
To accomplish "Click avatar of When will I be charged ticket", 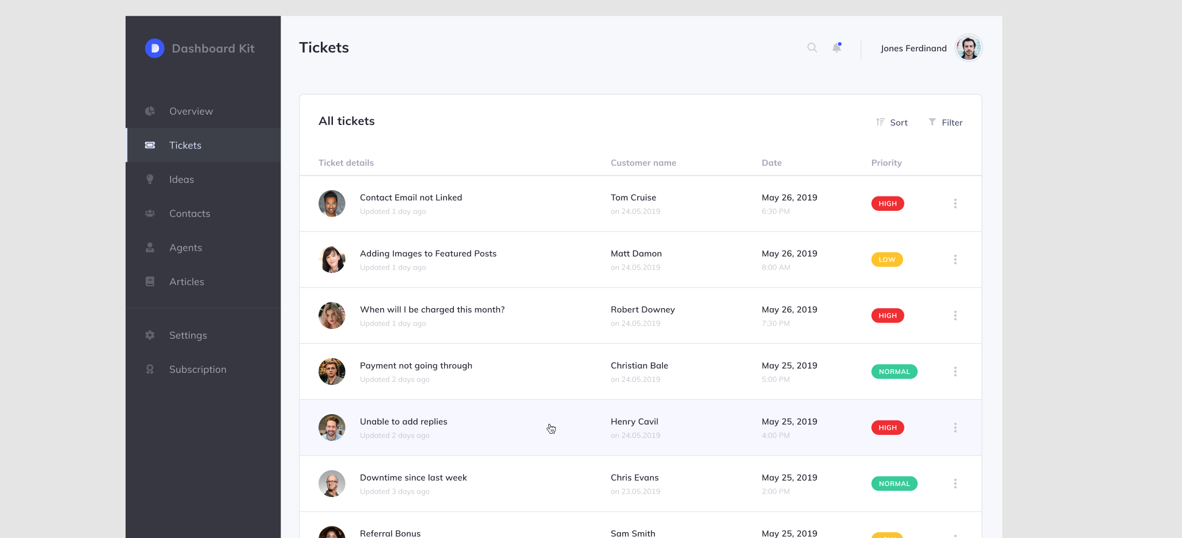I will 332,316.
